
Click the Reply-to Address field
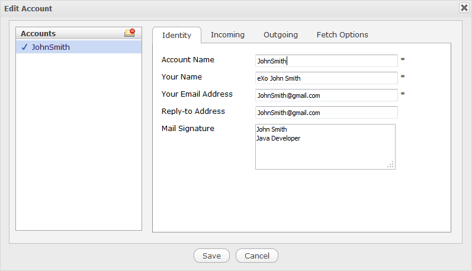pyautogui.click(x=326, y=112)
